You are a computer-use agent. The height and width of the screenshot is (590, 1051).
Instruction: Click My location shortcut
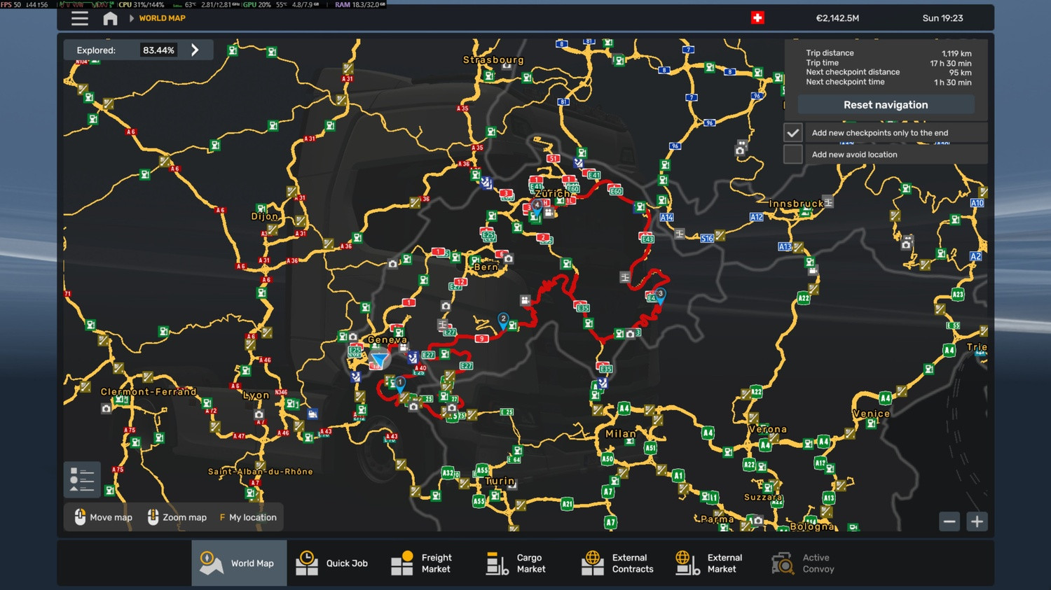click(248, 518)
